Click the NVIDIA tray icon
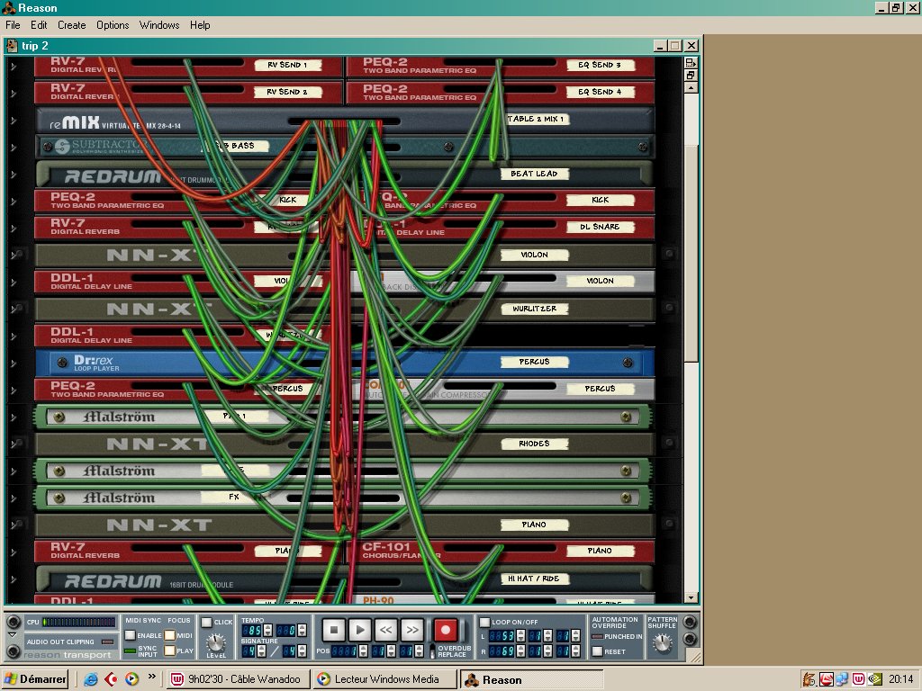922x691 pixels. point(875,679)
